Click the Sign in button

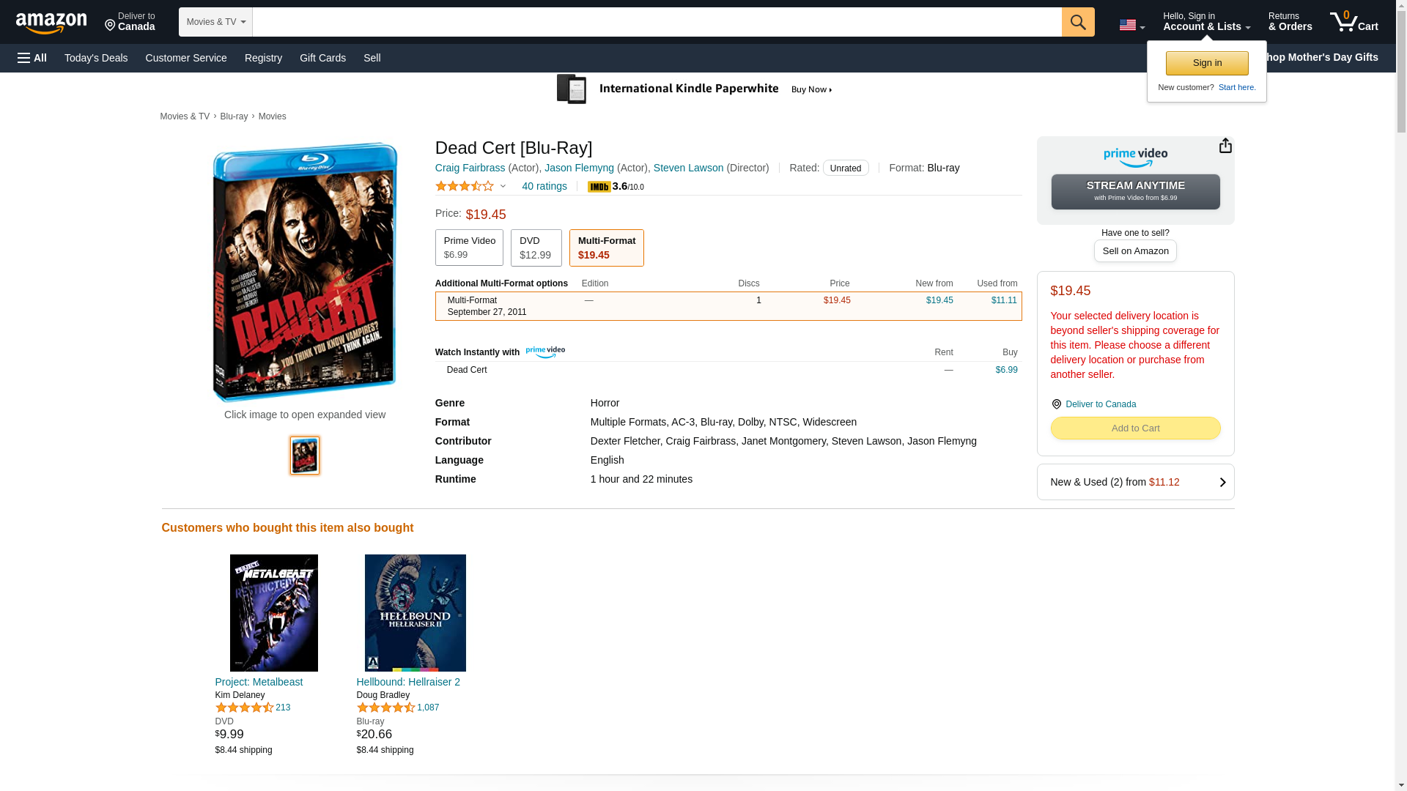(1206, 63)
